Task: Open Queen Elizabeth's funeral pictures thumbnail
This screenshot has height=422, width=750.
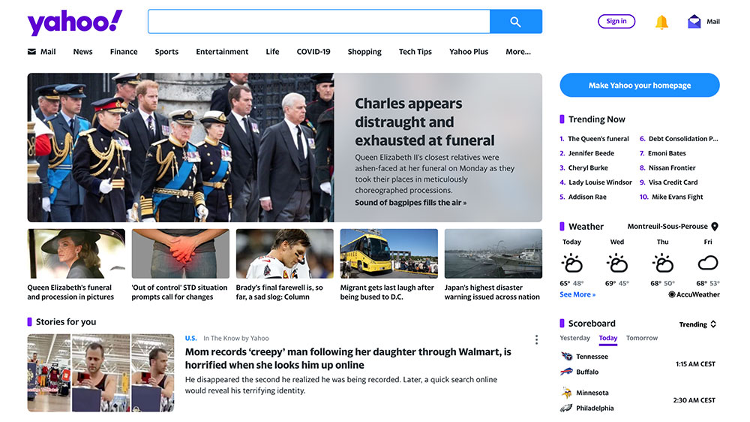Action: point(76,253)
